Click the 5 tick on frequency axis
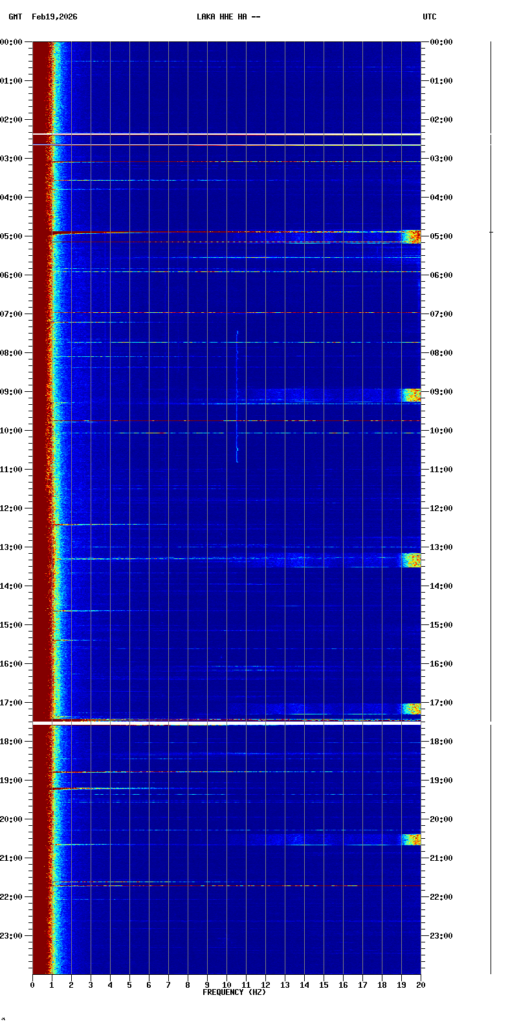Screen dimensions: 519x1026 (x=129, y=985)
